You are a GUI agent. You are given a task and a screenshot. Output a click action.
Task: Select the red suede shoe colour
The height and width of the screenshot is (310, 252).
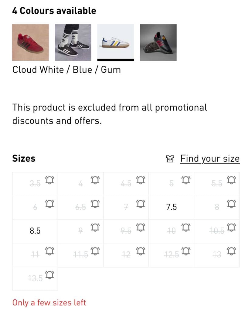point(30,42)
